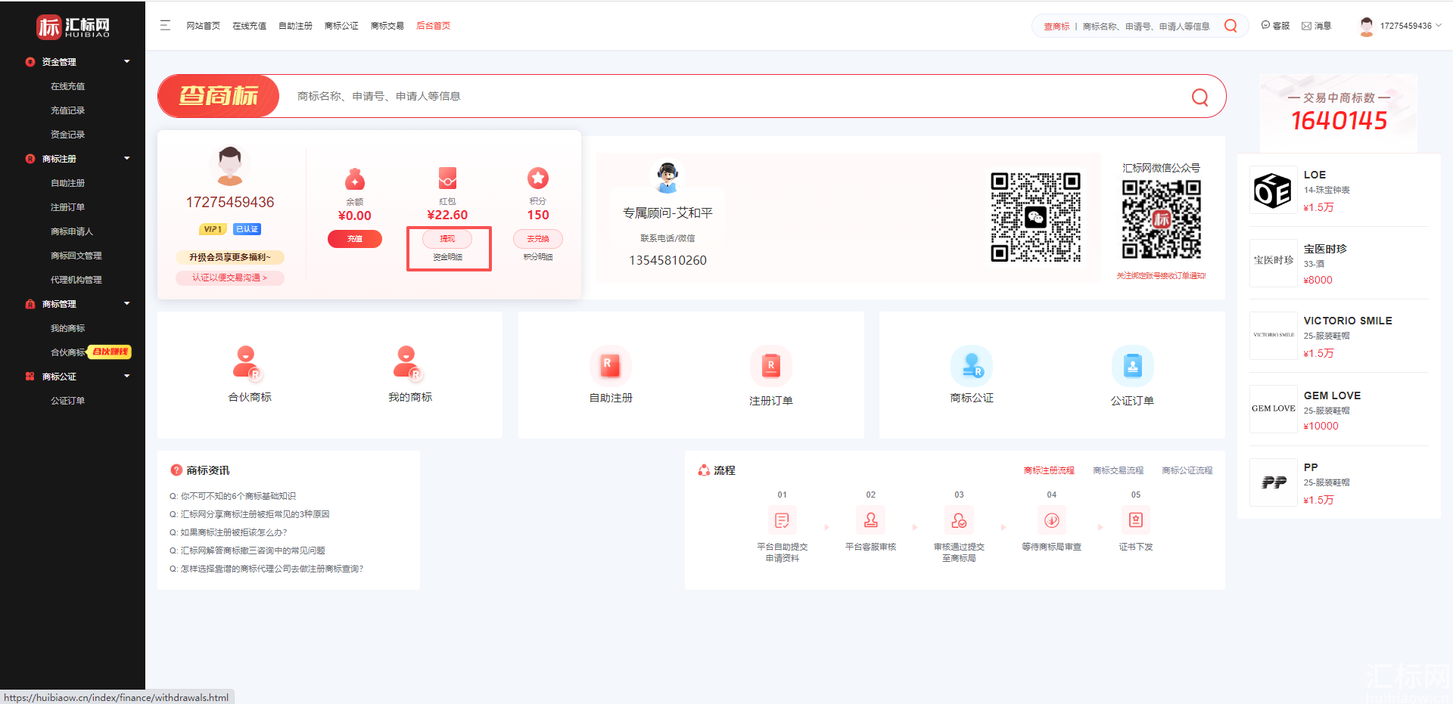Open the 商标公证 shortcut icon

[x=972, y=365]
